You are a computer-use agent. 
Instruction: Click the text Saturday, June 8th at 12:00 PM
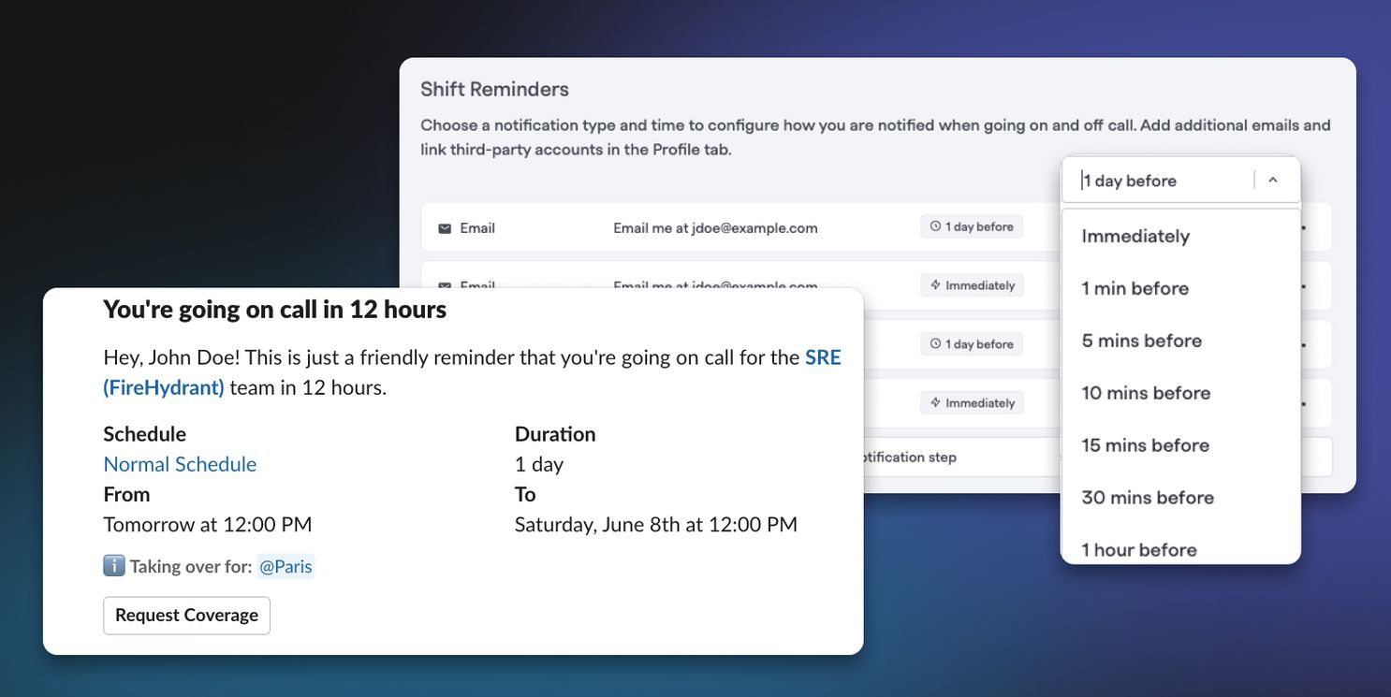[656, 524]
